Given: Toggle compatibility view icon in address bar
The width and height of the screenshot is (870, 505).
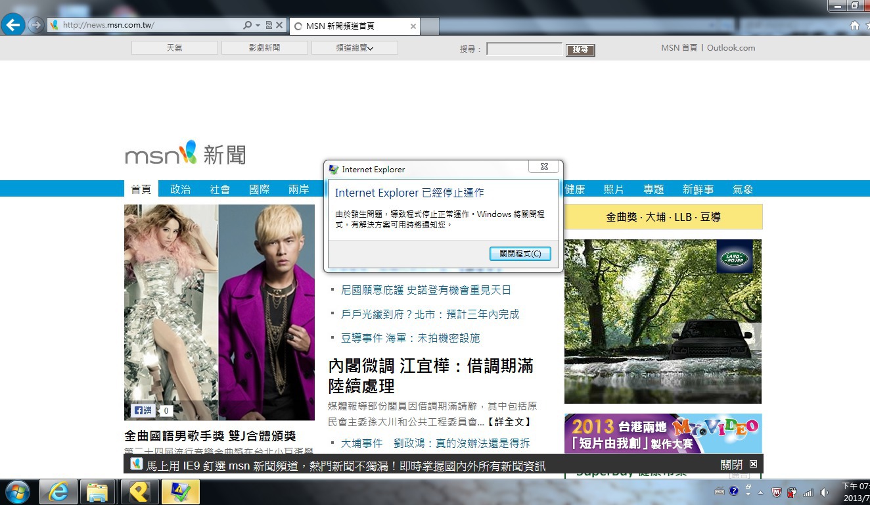Looking at the screenshot, I should coord(269,26).
